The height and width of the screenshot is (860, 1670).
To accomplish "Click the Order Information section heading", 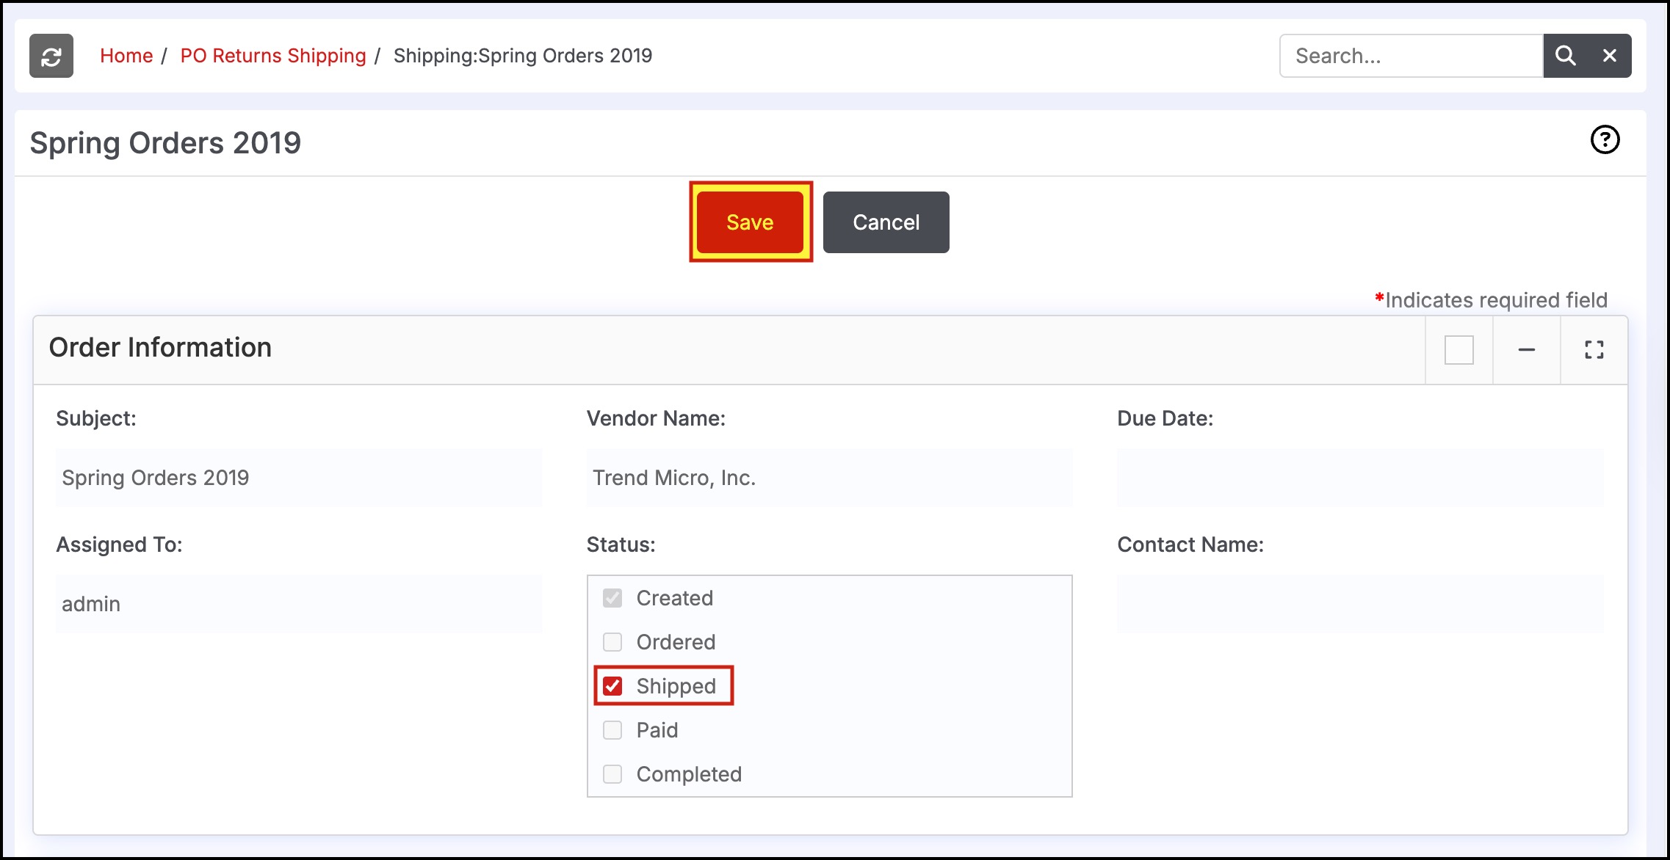I will (x=160, y=347).
